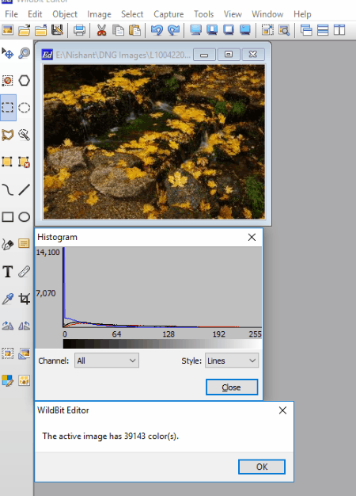Screen dimensions: 356x496
Task: Click OK in the WildBit Editor dialog
Action: [x=262, y=467]
